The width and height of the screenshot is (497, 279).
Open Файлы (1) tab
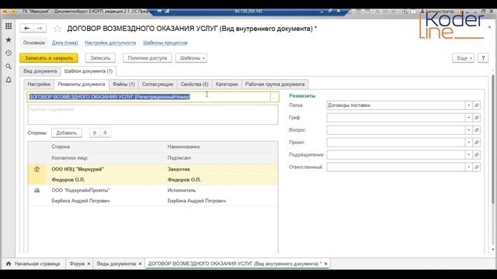[x=123, y=84]
